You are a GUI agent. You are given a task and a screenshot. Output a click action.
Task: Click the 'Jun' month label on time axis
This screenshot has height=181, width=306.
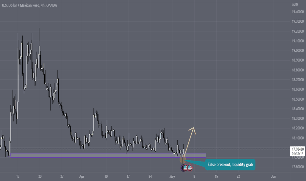click(273, 176)
